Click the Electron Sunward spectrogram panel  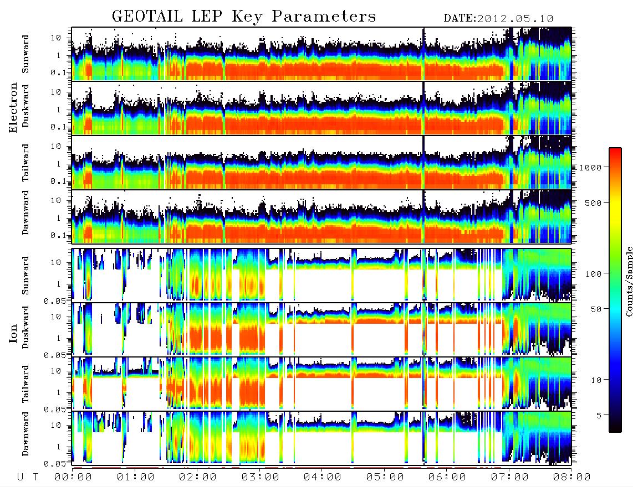click(321, 54)
